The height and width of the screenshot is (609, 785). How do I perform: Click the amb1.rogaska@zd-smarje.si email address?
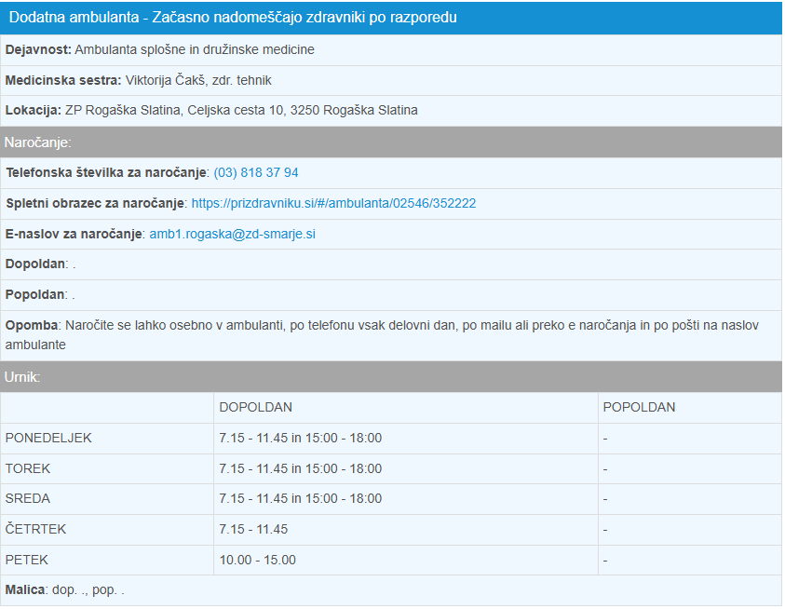(232, 234)
